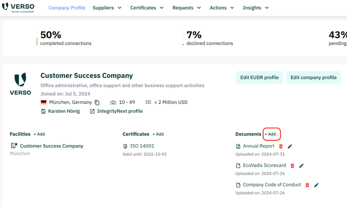The image size is (347, 207).
Task: Click the Edit company profile button
Action: coord(314,78)
